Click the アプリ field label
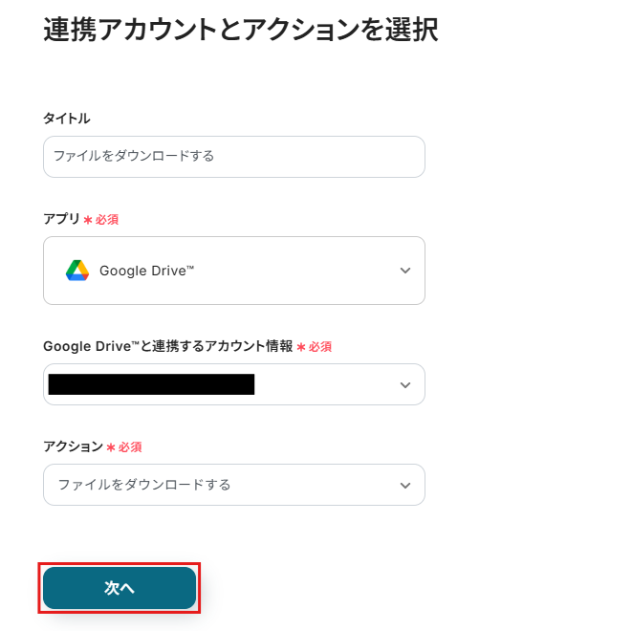This screenshot has height=631, width=632. [x=61, y=219]
